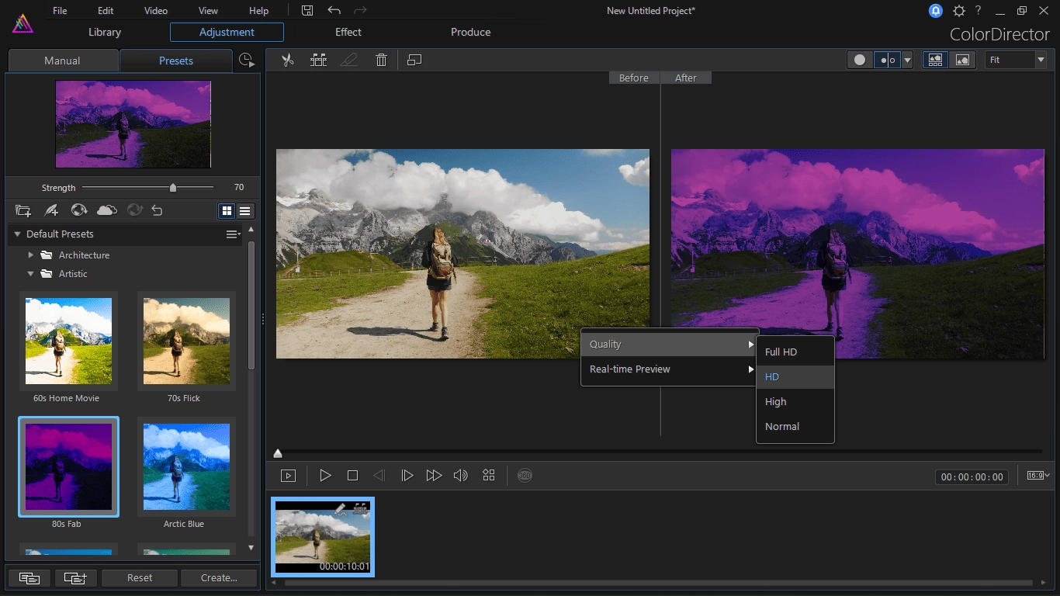Click the globe download presets icon

(x=79, y=210)
